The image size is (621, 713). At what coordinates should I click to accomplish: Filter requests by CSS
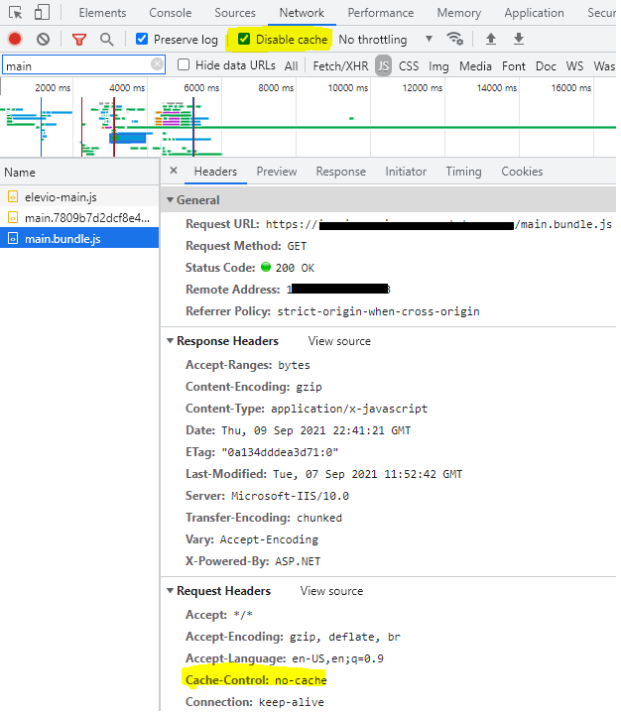coord(409,65)
